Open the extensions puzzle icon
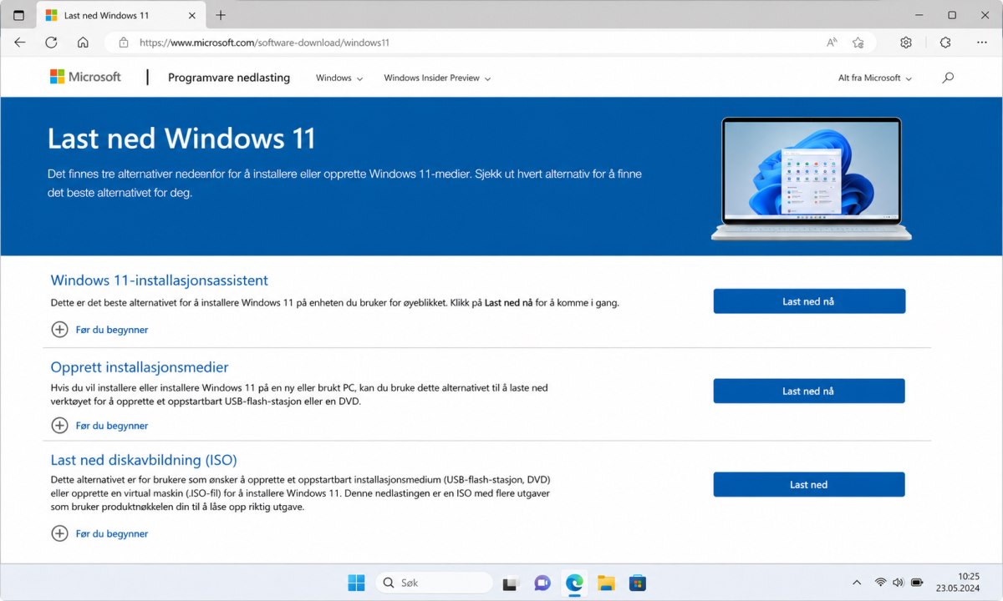 click(945, 43)
